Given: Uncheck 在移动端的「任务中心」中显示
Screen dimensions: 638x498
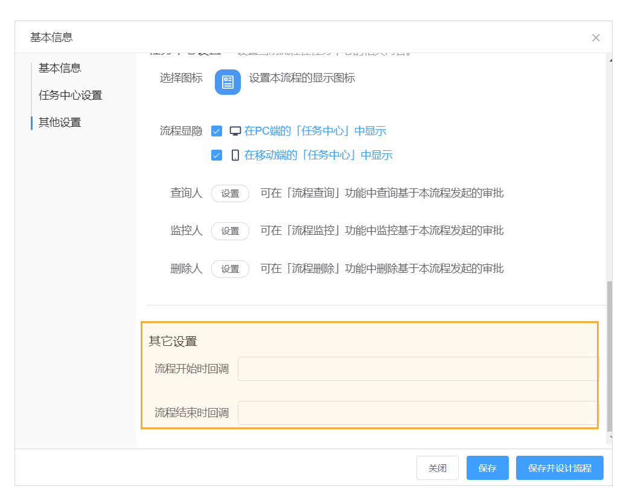Looking at the screenshot, I should (216, 155).
